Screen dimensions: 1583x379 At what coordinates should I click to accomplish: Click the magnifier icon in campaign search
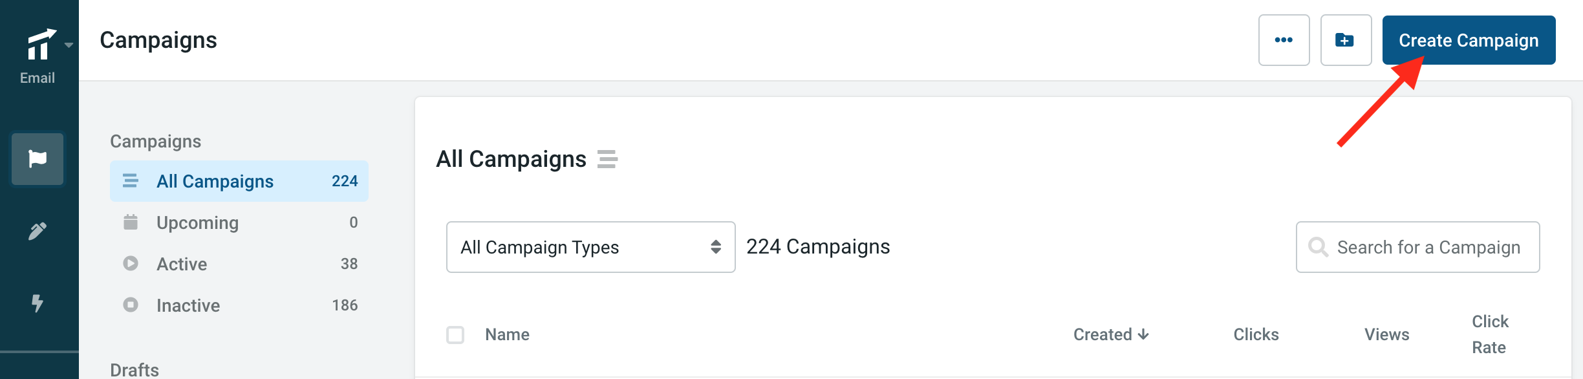1318,247
